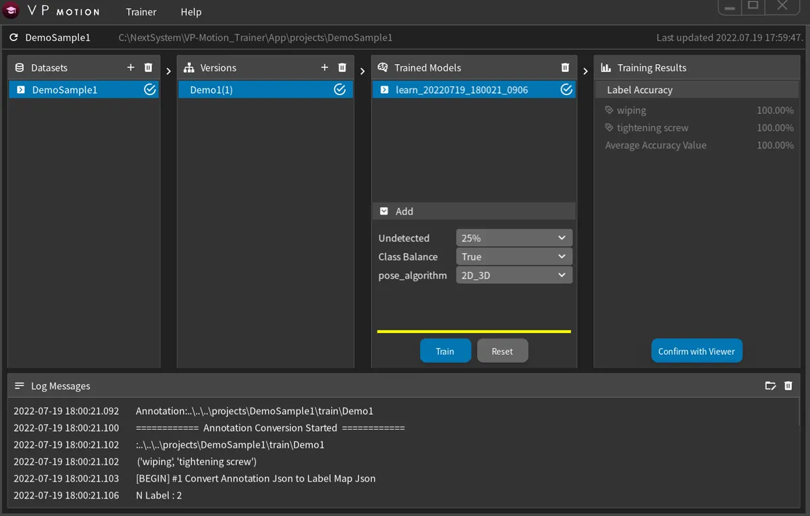Viewport: 810px width, 516px height.
Task: Click the yellow training progress bar
Action: 474,331
